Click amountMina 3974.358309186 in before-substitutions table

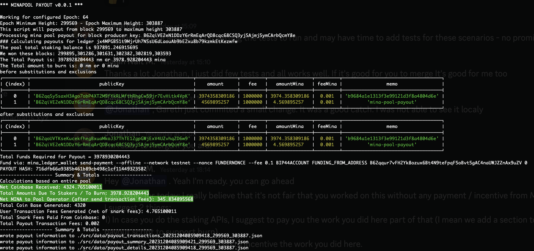click(x=290, y=96)
